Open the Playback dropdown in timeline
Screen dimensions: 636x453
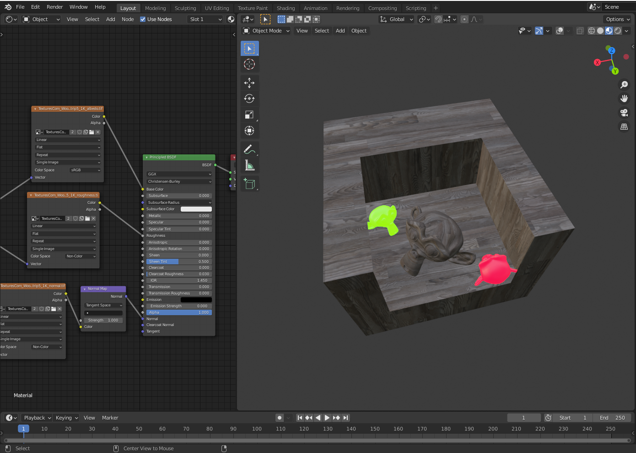pos(37,418)
